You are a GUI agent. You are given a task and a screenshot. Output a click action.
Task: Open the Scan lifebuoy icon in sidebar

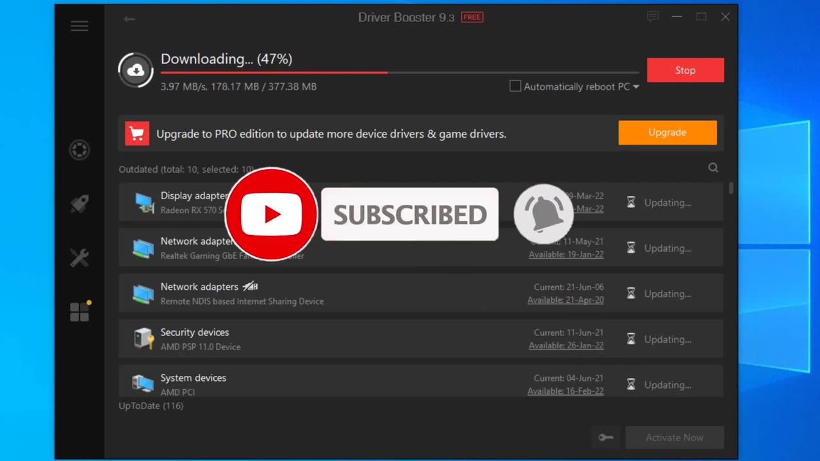[x=79, y=150]
